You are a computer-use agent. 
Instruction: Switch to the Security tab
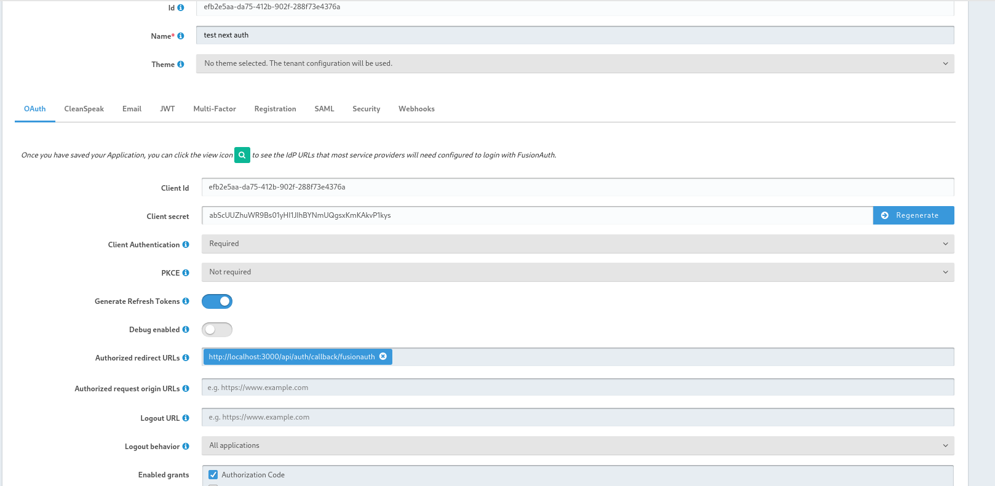click(x=366, y=109)
